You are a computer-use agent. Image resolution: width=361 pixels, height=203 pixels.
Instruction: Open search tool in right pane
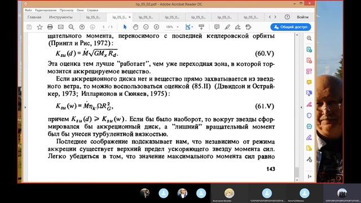click(x=309, y=38)
